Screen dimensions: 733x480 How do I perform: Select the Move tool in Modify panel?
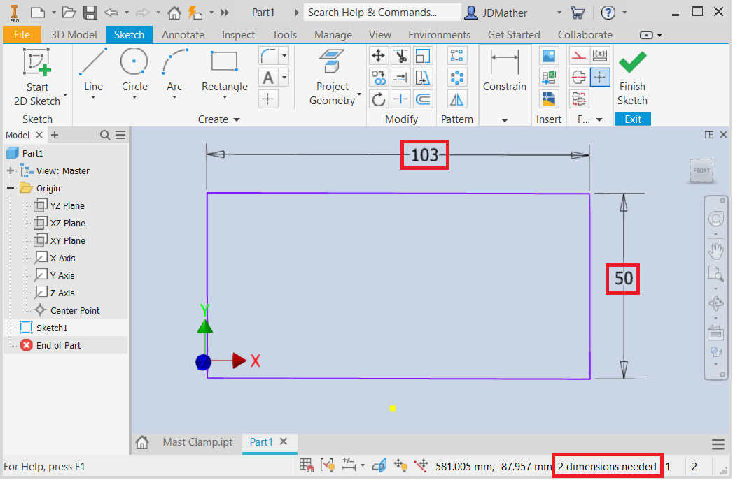378,56
